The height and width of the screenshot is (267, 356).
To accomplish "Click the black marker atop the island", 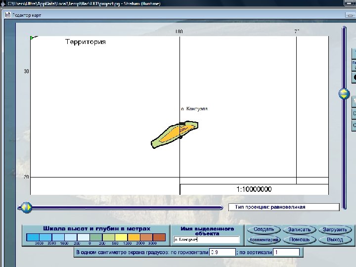I will click(182, 124).
